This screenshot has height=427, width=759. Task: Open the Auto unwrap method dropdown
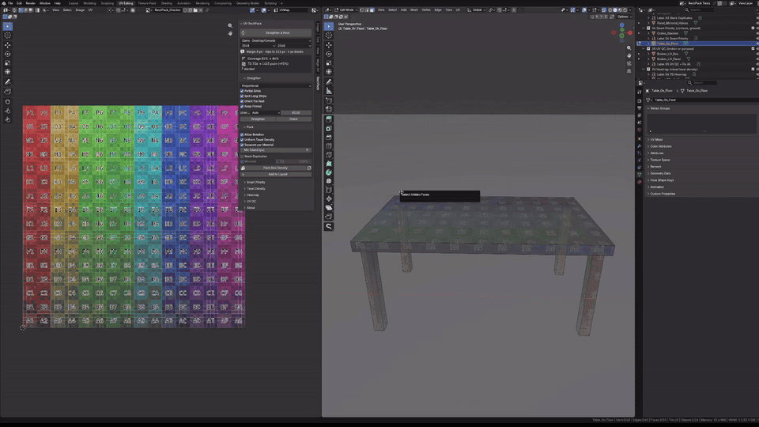[x=266, y=113]
